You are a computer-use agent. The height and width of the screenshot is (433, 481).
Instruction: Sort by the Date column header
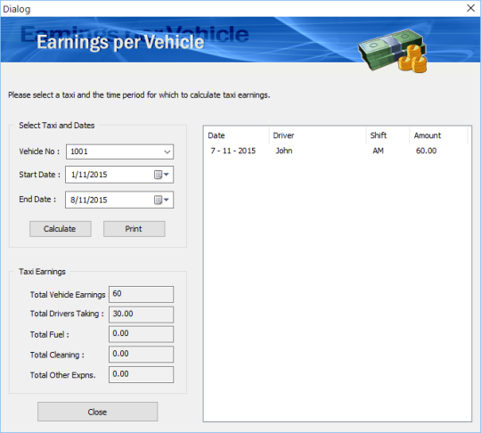point(237,135)
